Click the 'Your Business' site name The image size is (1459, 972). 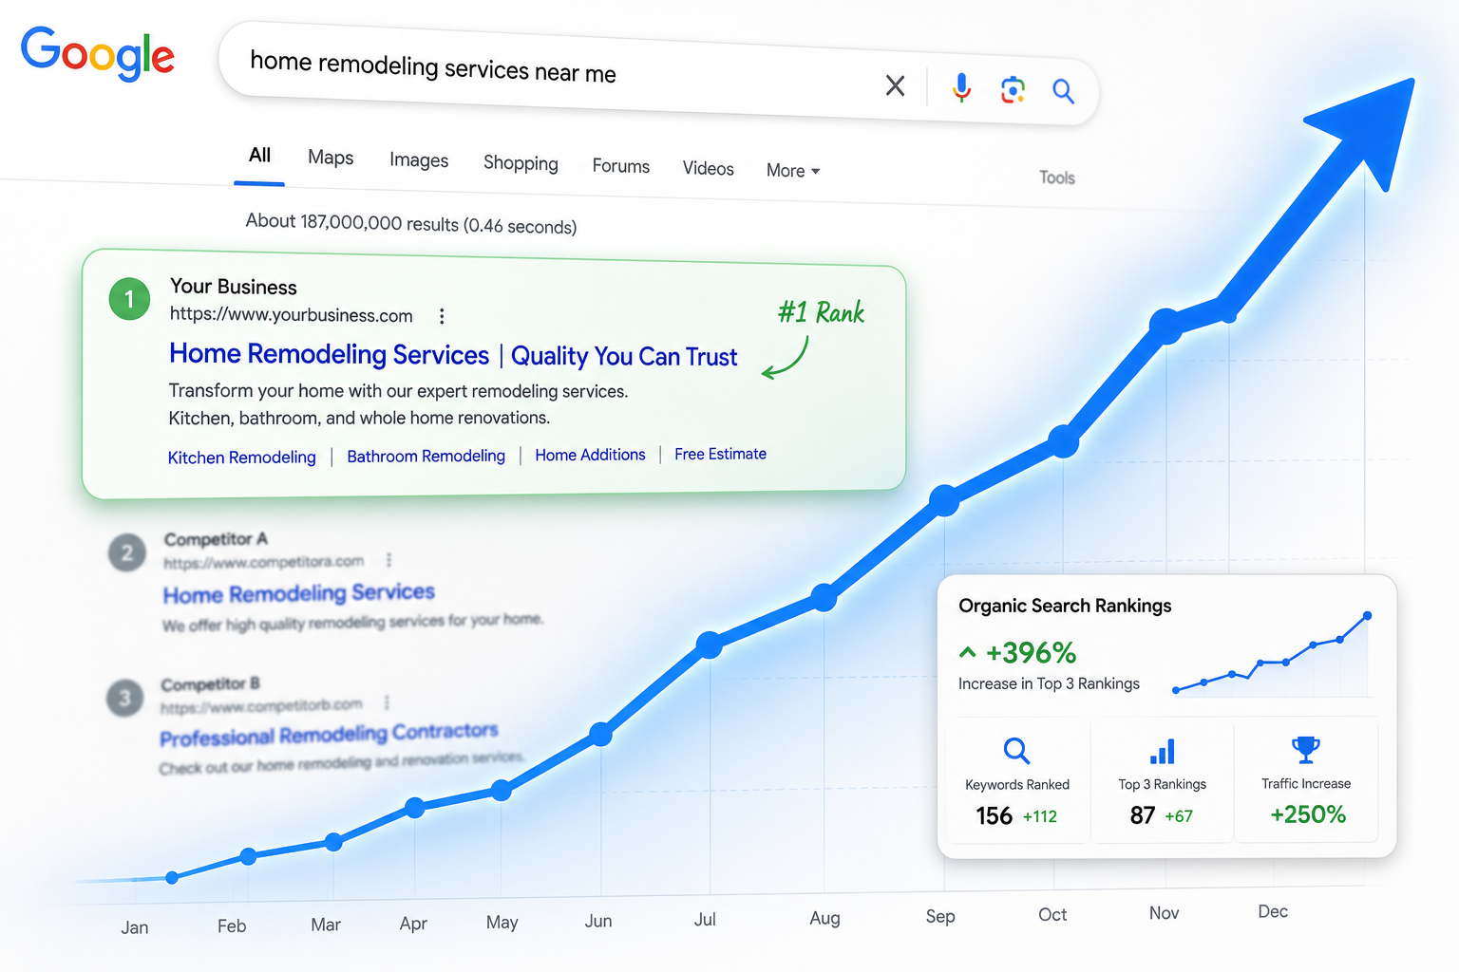234,287
